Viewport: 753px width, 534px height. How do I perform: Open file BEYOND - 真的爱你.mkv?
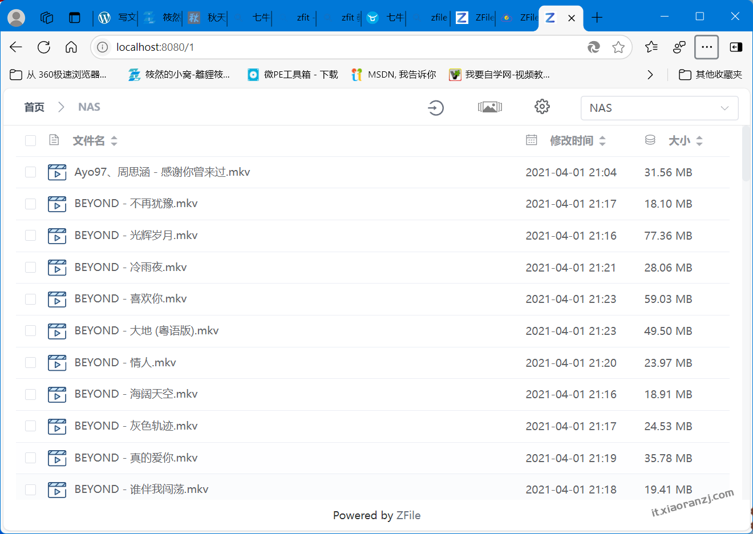[136, 458]
